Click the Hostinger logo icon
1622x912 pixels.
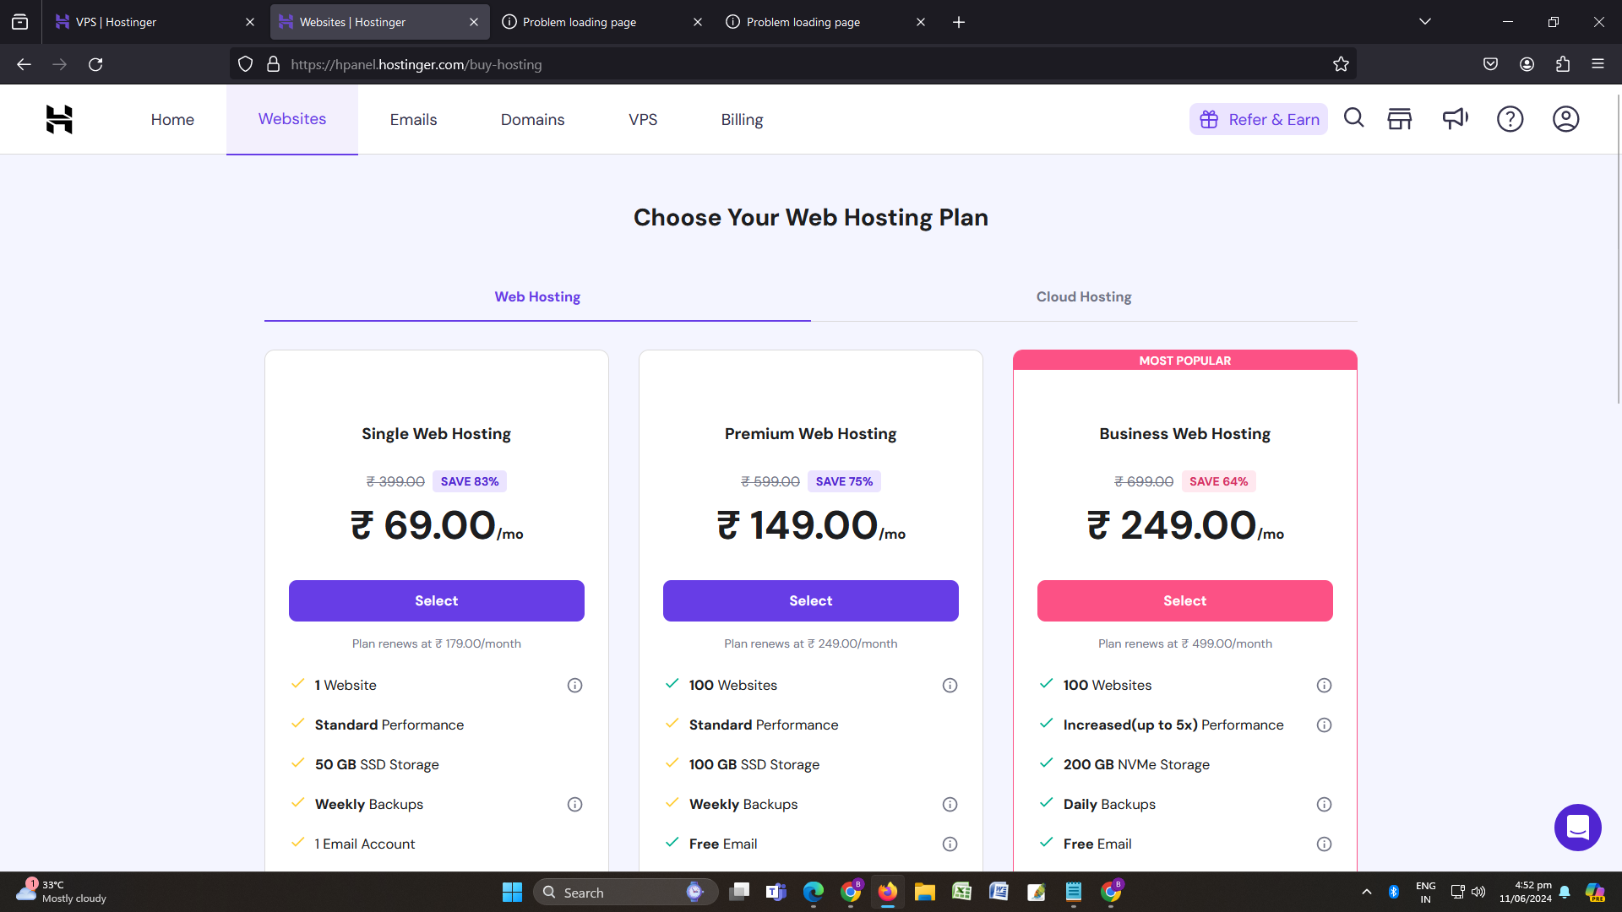point(59,119)
